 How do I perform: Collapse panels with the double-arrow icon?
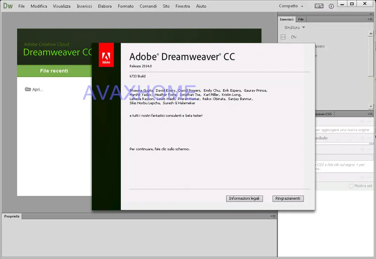371,14
